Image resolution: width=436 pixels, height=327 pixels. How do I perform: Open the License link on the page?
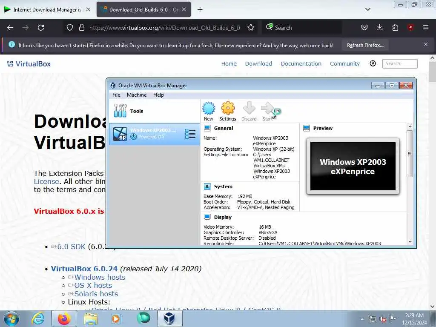click(46, 181)
